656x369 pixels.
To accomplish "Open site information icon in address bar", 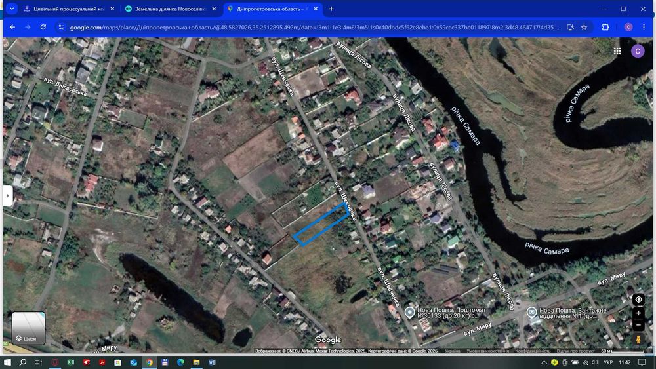I will 62,27.
